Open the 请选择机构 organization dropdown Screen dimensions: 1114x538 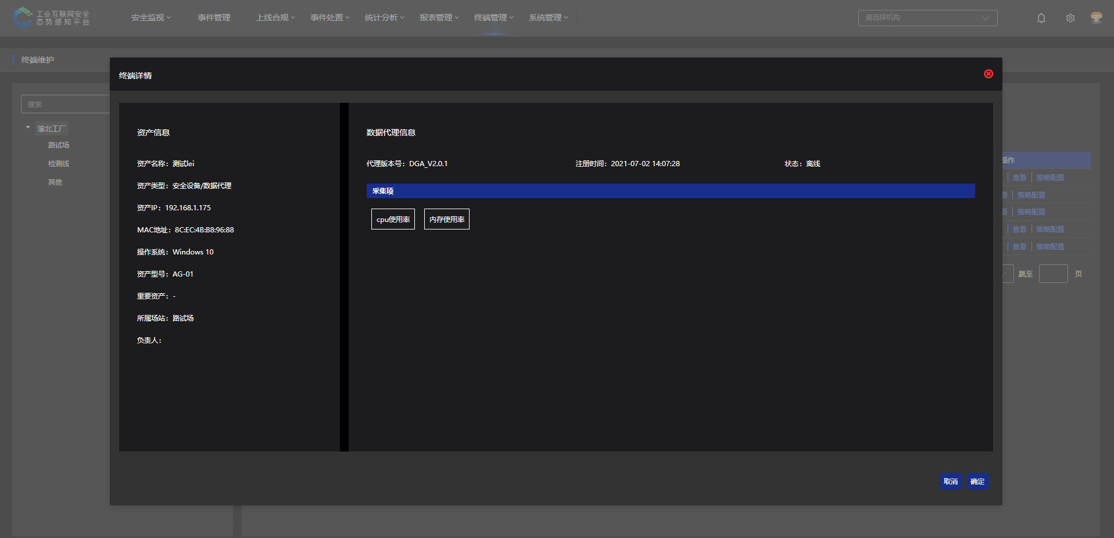927,18
